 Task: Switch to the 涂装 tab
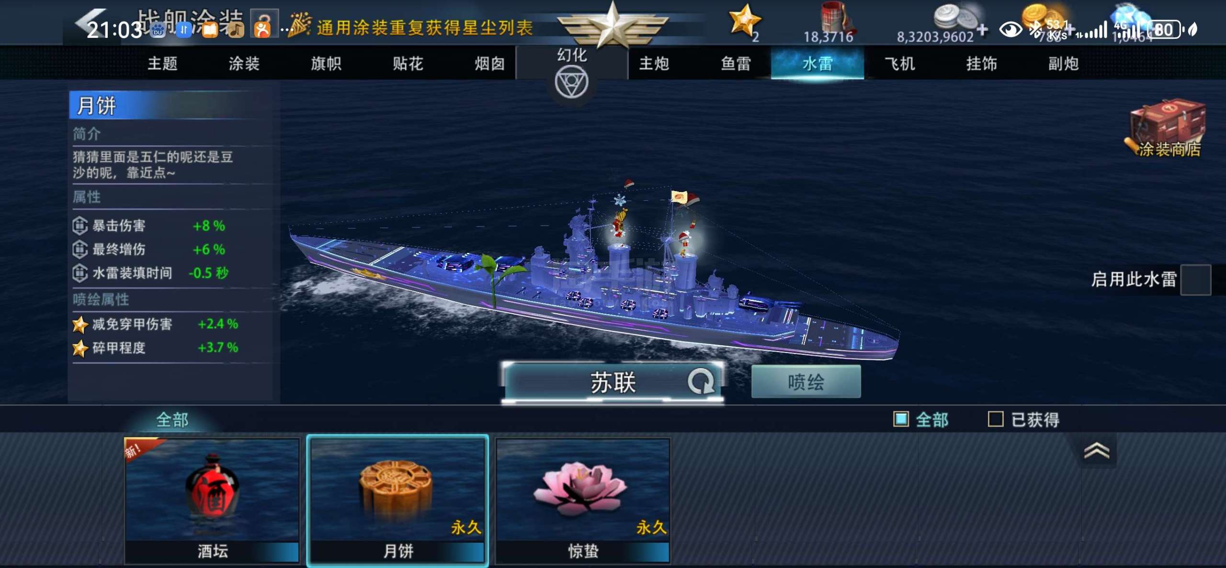244,63
